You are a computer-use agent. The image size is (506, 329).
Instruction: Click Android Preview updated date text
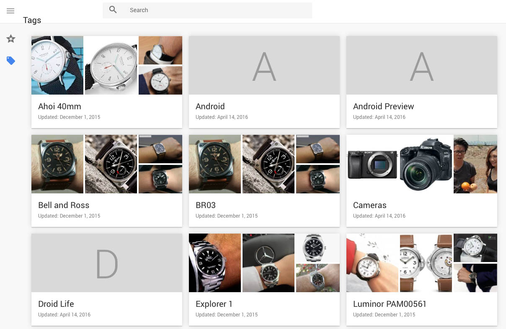pos(379,117)
